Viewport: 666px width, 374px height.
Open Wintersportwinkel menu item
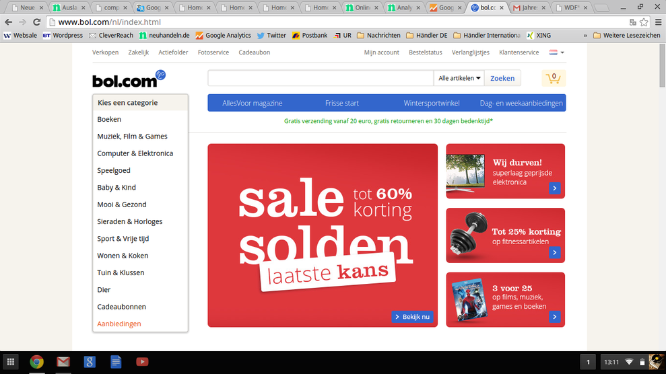coord(432,103)
